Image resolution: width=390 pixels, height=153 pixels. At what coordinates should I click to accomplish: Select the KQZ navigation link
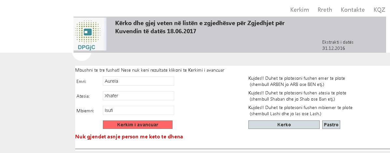pos(379,10)
